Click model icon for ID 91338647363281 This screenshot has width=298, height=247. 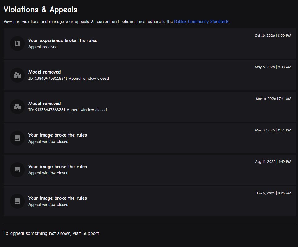(x=17, y=107)
